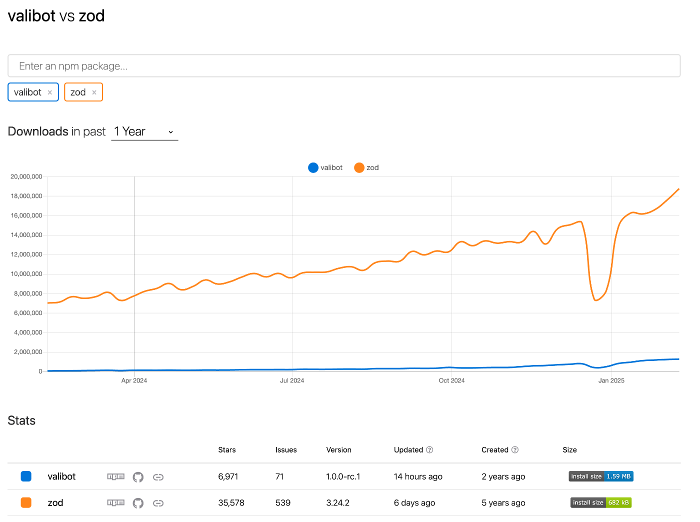Image resolution: width=700 pixels, height=522 pixels.
Task: Open zod's homepage link icon
Action: [158, 503]
